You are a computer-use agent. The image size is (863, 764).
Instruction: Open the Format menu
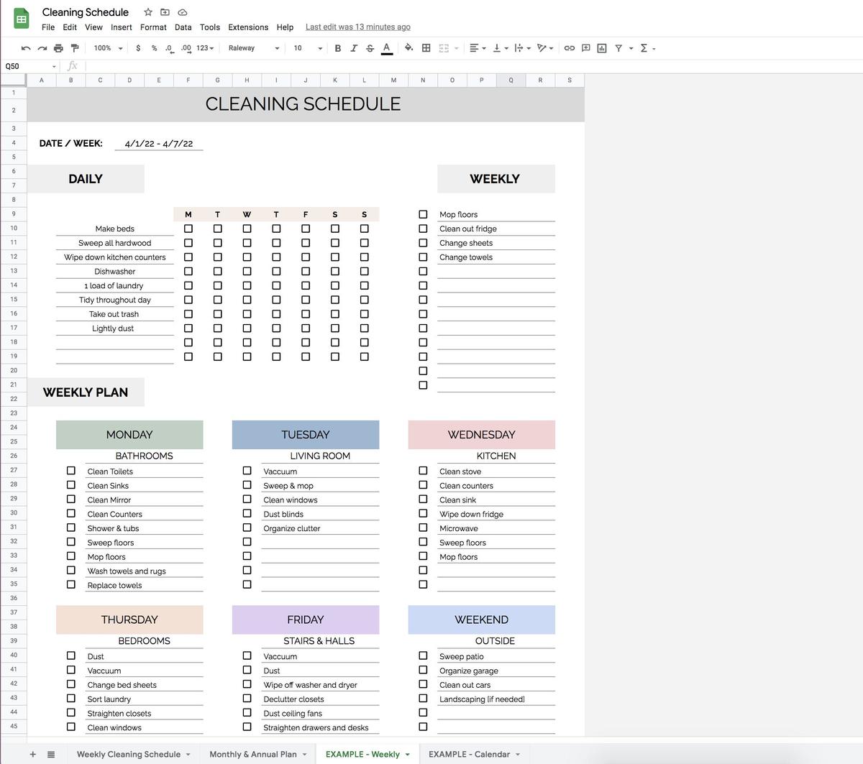[153, 27]
